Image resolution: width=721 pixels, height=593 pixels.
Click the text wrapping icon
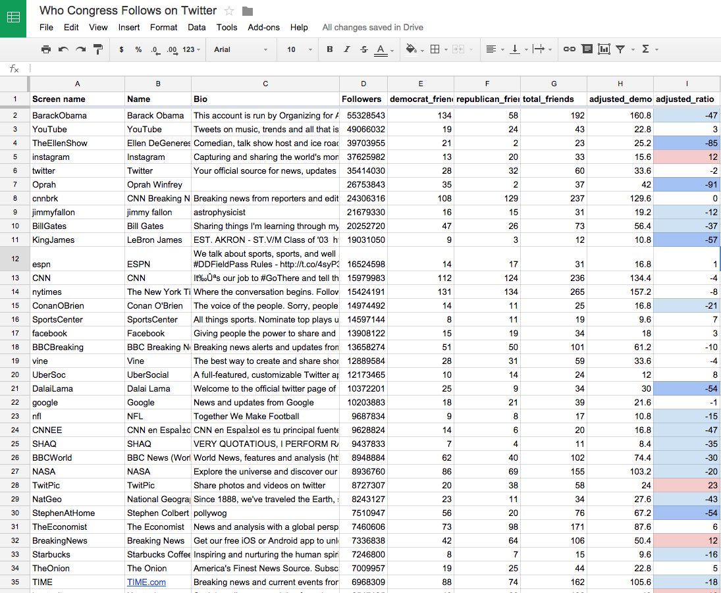539,49
